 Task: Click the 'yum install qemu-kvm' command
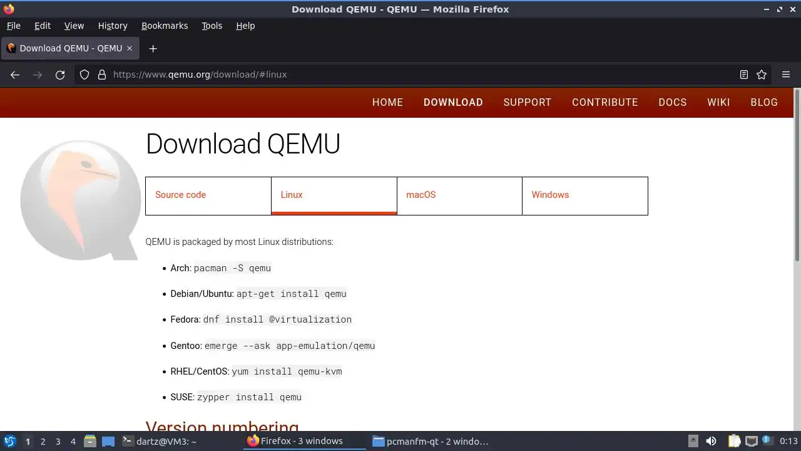click(287, 371)
